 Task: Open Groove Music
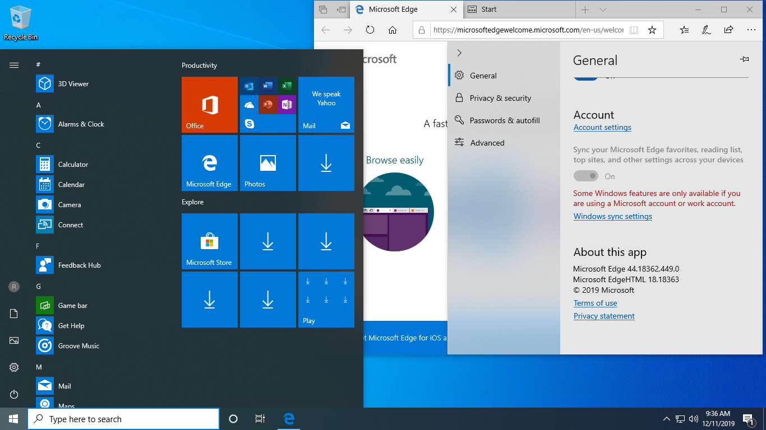pyautogui.click(x=101, y=346)
